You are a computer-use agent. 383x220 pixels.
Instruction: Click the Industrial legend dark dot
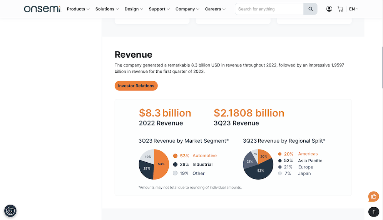[x=175, y=165]
